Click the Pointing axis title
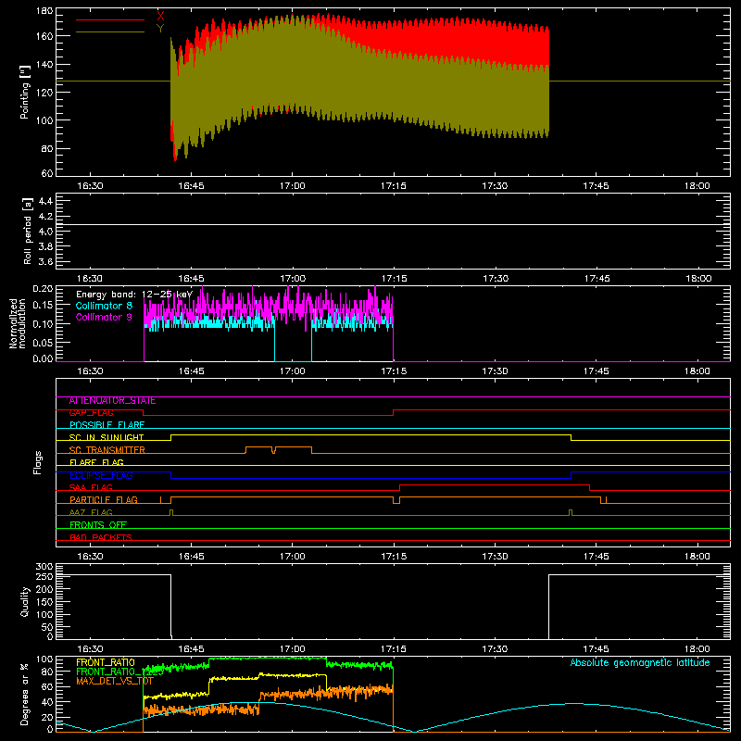The image size is (741, 741). 25,92
